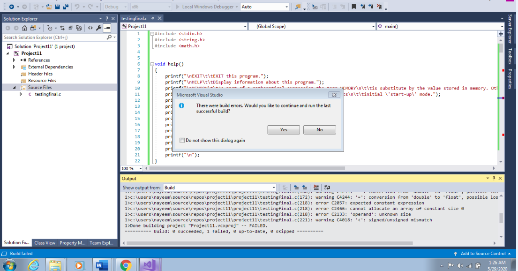Collapse All in Solution Explorer

point(71,28)
